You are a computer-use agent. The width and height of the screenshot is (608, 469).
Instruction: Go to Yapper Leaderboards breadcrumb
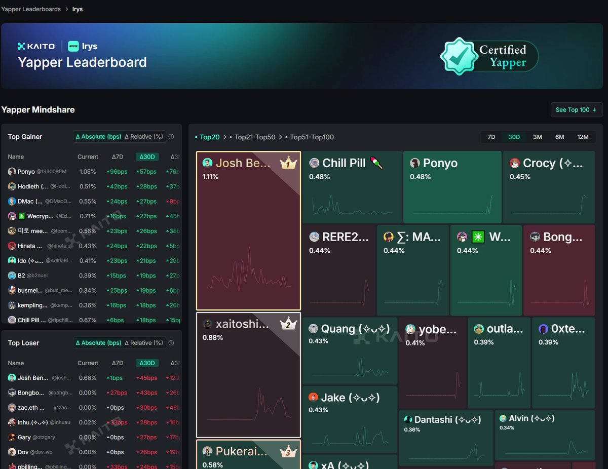(31, 9)
